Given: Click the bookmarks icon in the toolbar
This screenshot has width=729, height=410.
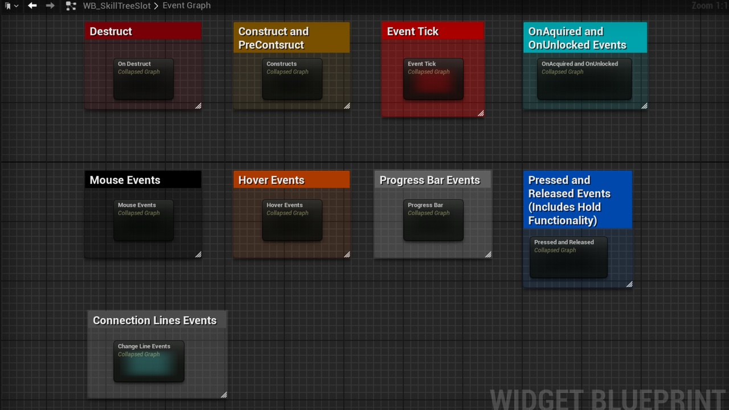Looking at the screenshot, I should pos(7,5).
